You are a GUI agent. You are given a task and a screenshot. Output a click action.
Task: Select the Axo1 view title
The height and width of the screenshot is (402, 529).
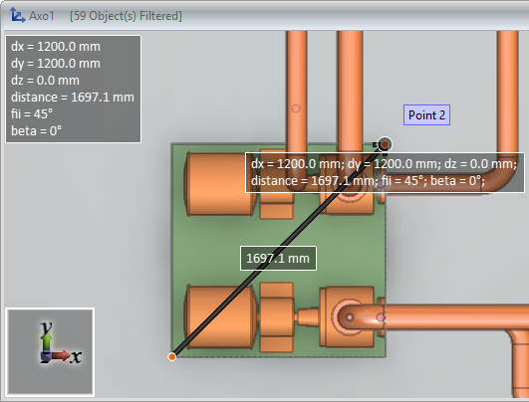point(41,16)
